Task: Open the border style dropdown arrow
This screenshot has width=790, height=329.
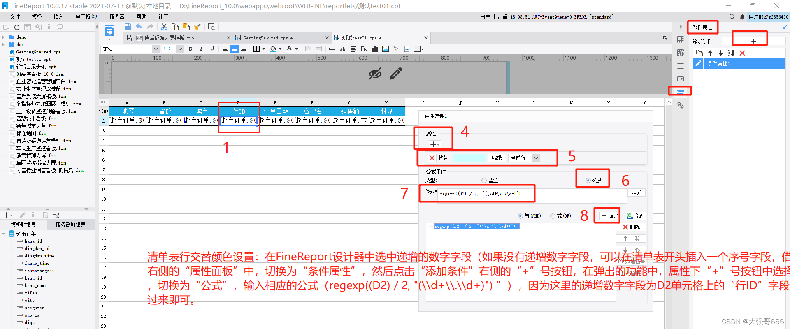Action: [x=264, y=49]
